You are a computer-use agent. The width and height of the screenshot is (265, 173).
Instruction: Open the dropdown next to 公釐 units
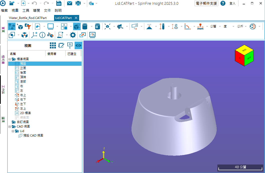point(219,26)
